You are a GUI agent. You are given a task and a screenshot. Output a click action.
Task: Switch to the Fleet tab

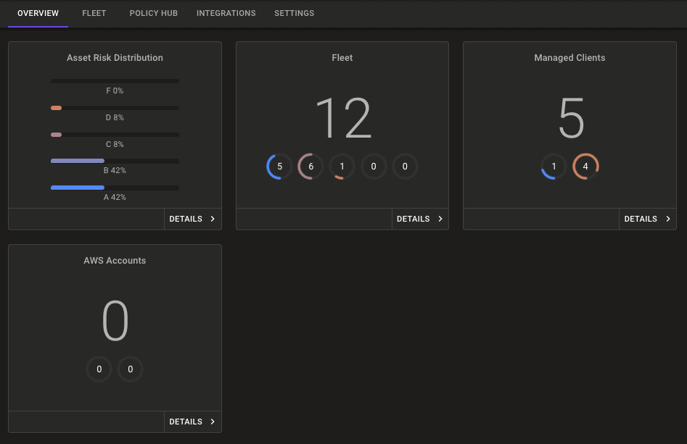pos(94,13)
